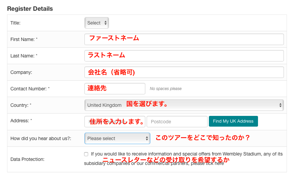Focus the Last Name text box
Image resolution: width=295 pixels, height=176 pixels.
184,56
